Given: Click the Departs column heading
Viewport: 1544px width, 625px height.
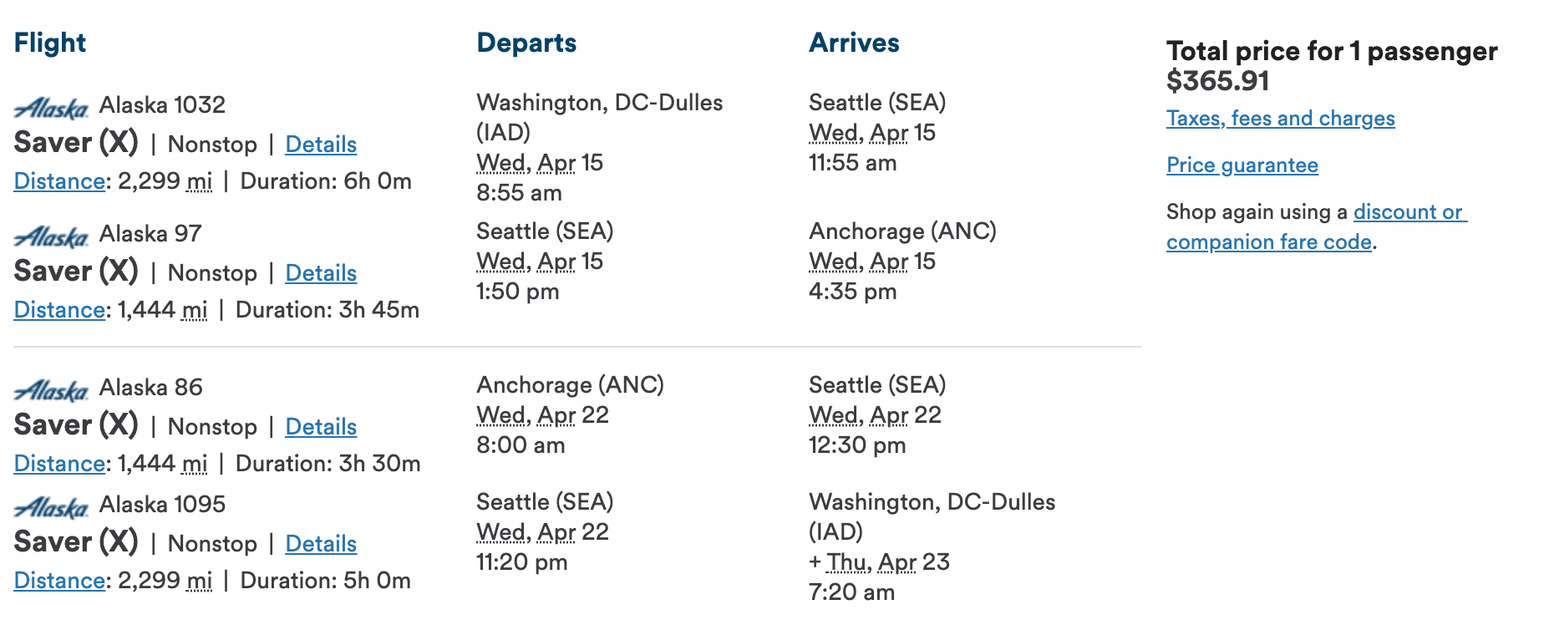Looking at the screenshot, I should click(x=526, y=43).
